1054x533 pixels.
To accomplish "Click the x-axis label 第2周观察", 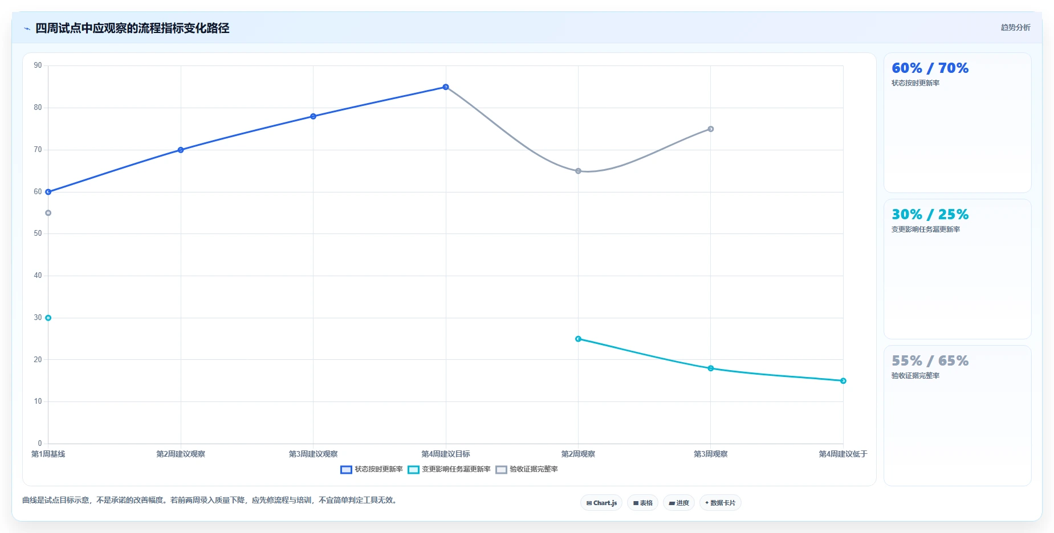I will click(x=578, y=454).
